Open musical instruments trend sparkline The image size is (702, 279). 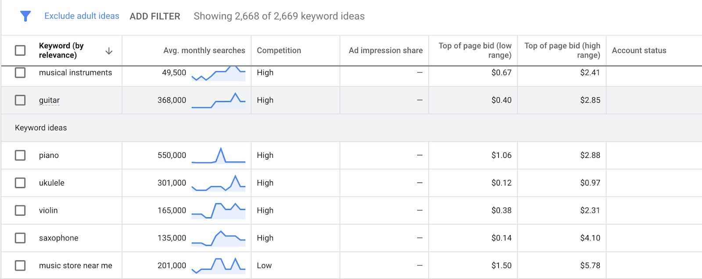coord(218,74)
